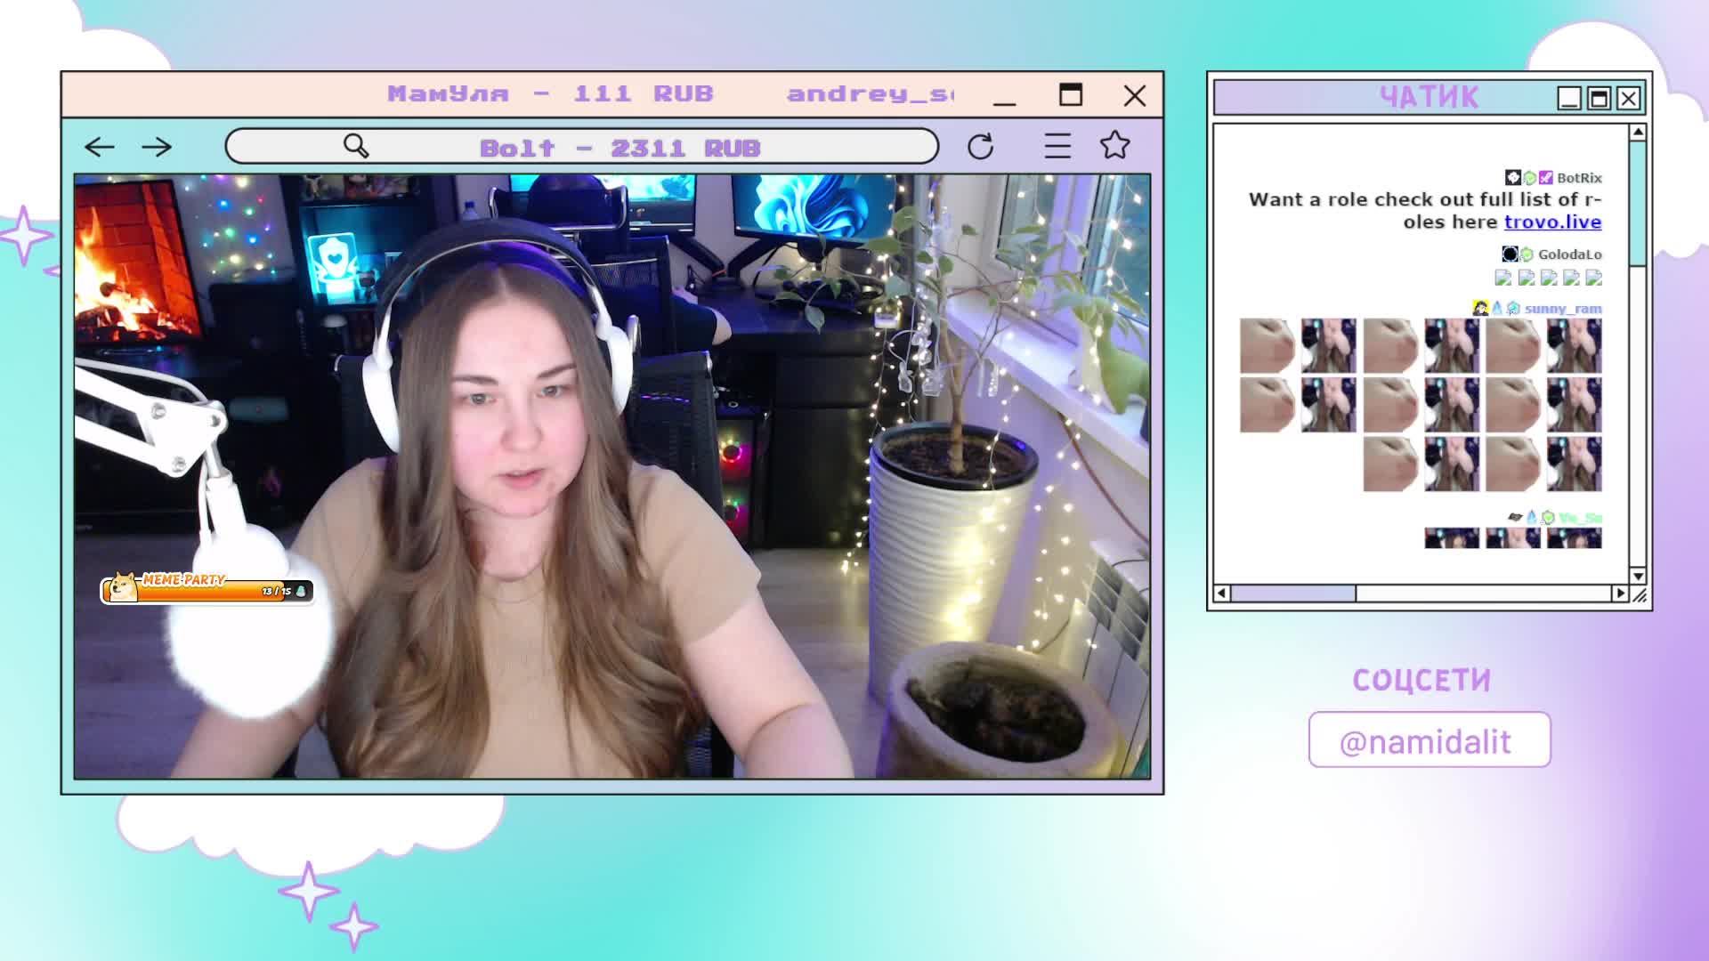
Task: Open the trovo.live link in chat
Action: [x=1552, y=222]
